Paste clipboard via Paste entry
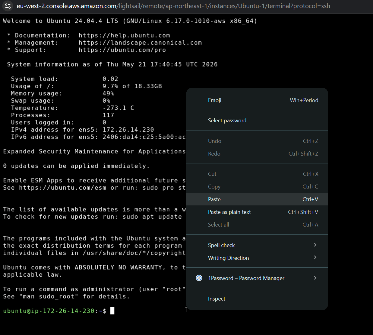 257,199
